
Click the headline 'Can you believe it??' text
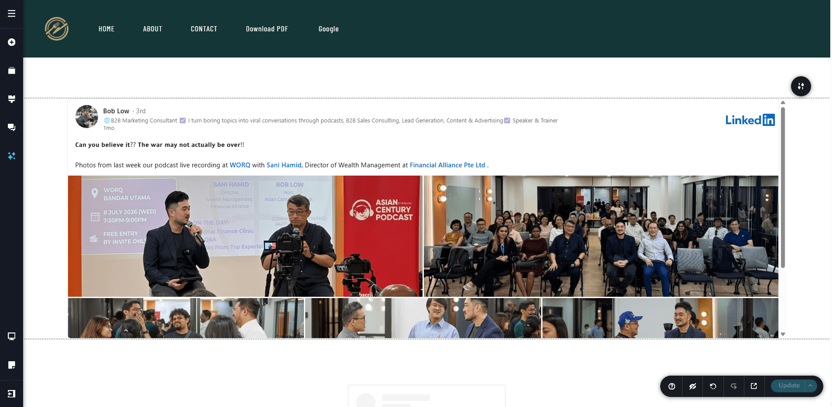click(105, 145)
